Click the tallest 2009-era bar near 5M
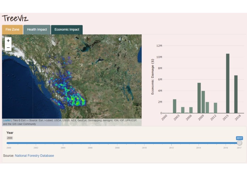The image size is (247, 176). click(199, 98)
